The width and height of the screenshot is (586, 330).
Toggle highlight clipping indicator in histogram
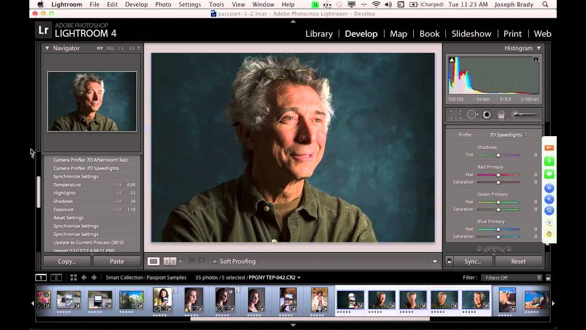coord(536,60)
